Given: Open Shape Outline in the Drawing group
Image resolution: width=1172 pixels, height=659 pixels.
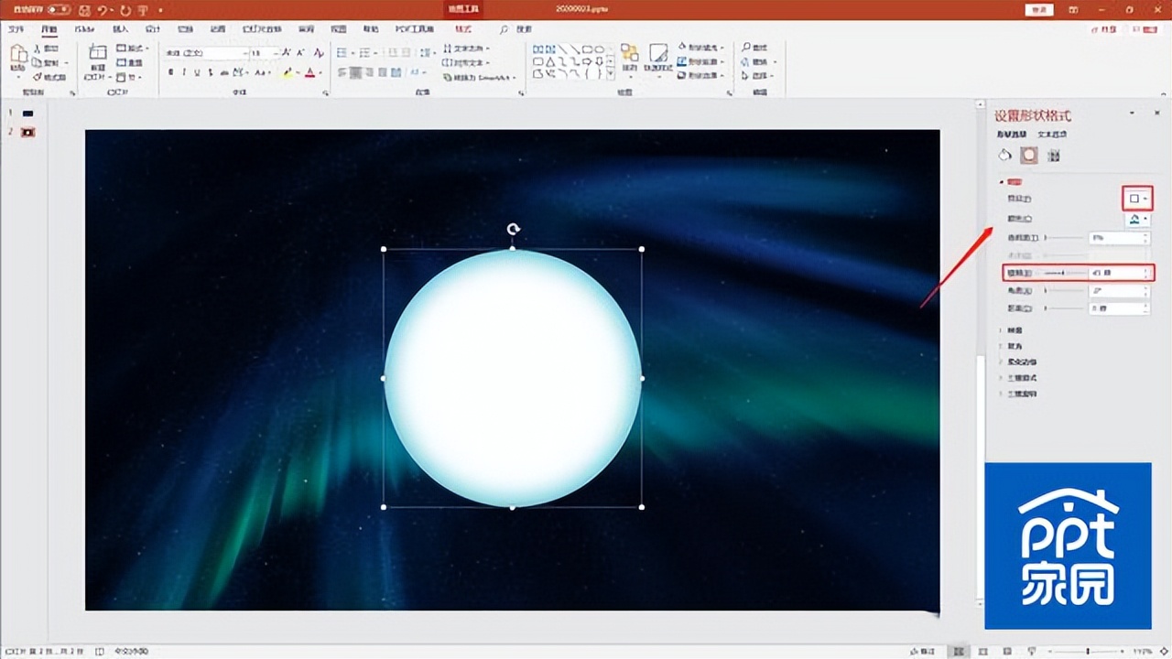Looking at the screenshot, I should (x=700, y=61).
